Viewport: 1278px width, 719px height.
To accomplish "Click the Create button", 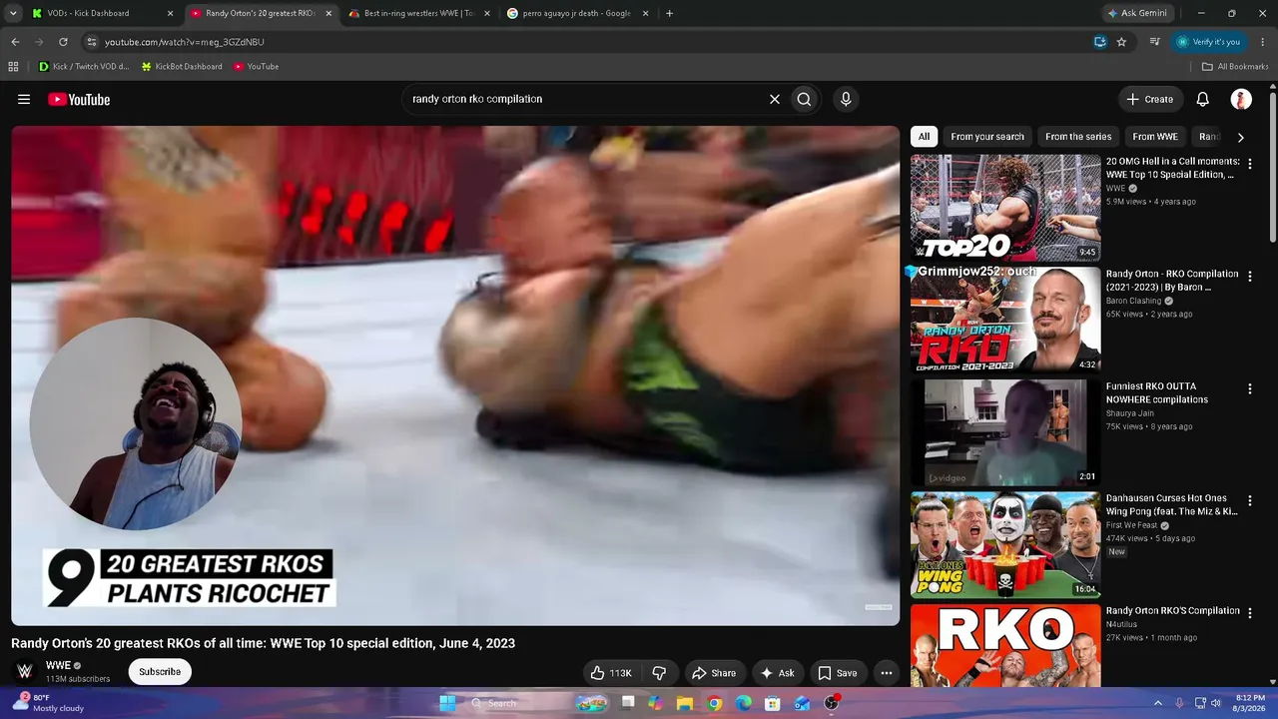I will (x=1150, y=99).
